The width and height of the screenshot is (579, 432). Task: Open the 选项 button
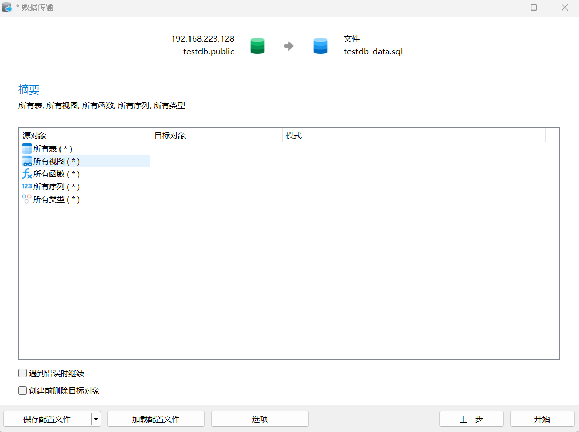click(259, 419)
